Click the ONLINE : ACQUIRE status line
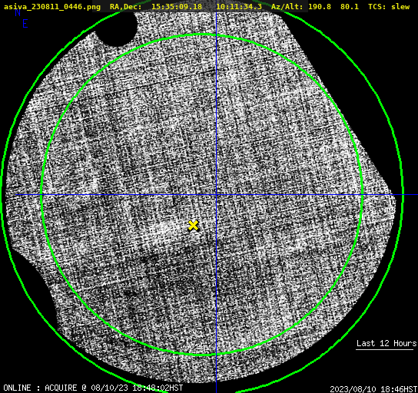The width and height of the screenshot is (418, 393). tap(93, 388)
